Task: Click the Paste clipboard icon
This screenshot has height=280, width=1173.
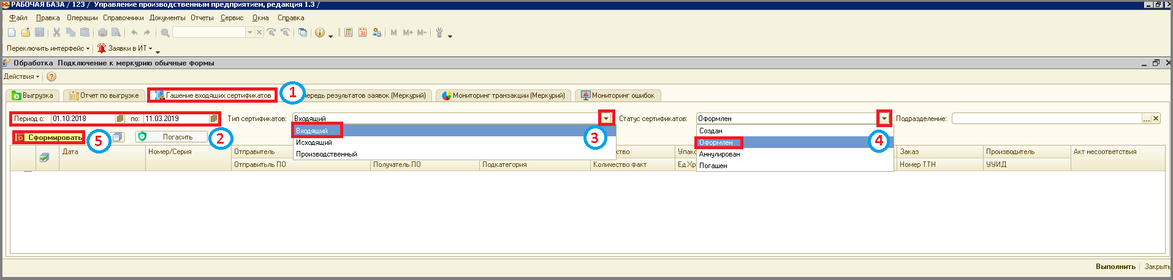Action: tap(85, 32)
